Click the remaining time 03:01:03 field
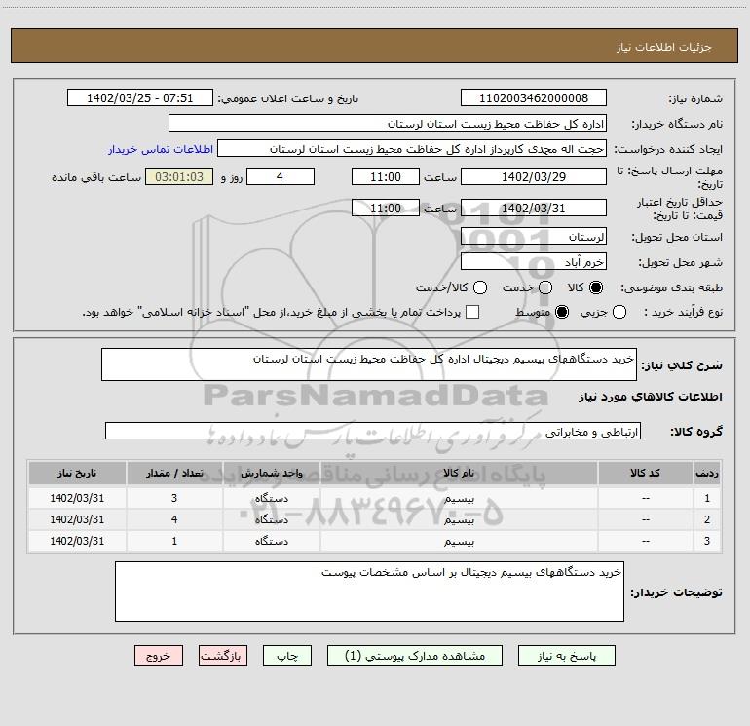This screenshot has height=726, width=750. 179,176
